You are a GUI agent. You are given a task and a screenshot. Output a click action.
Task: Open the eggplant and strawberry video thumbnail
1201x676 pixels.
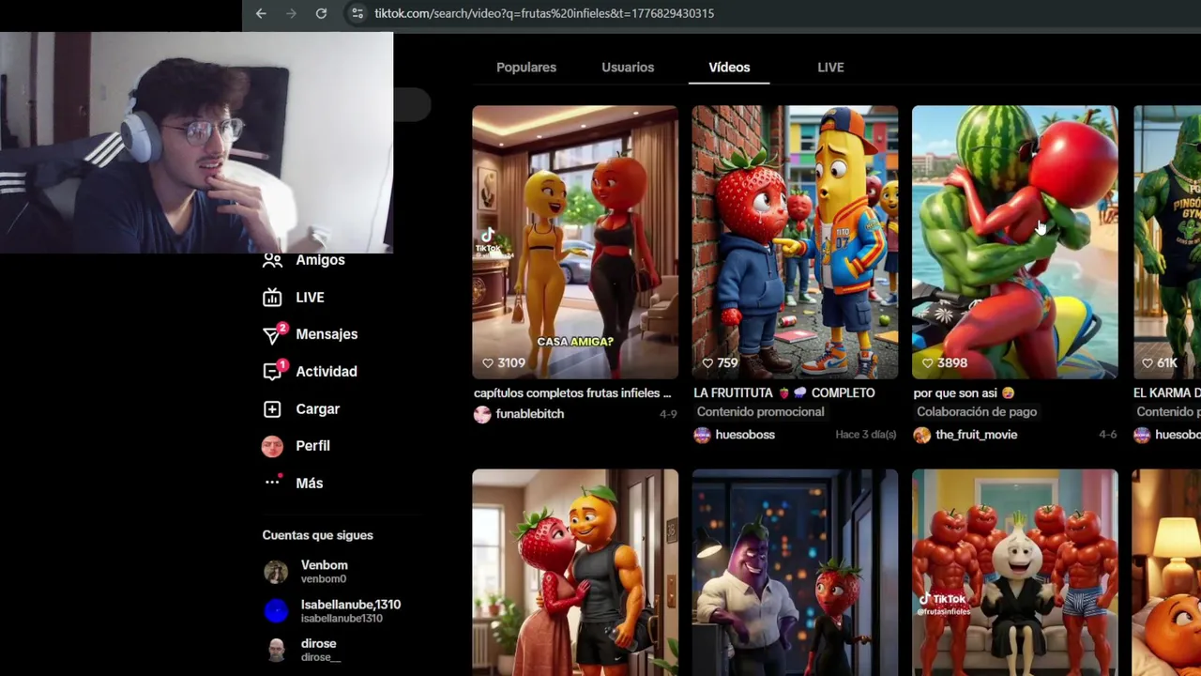(795, 573)
